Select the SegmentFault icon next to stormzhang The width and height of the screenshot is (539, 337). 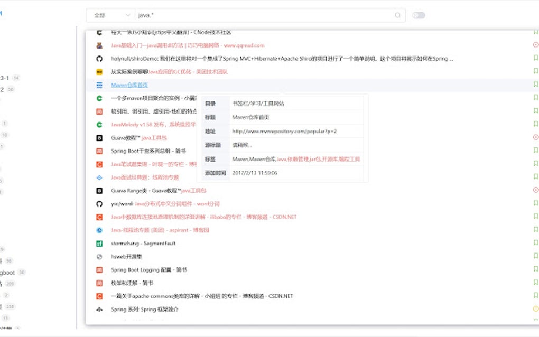(x=99, y=244)
